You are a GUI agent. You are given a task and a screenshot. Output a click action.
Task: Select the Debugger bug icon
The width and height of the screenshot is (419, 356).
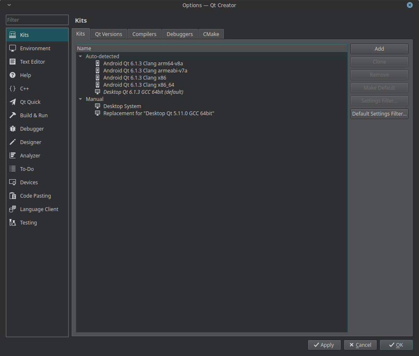click(13, 129)
